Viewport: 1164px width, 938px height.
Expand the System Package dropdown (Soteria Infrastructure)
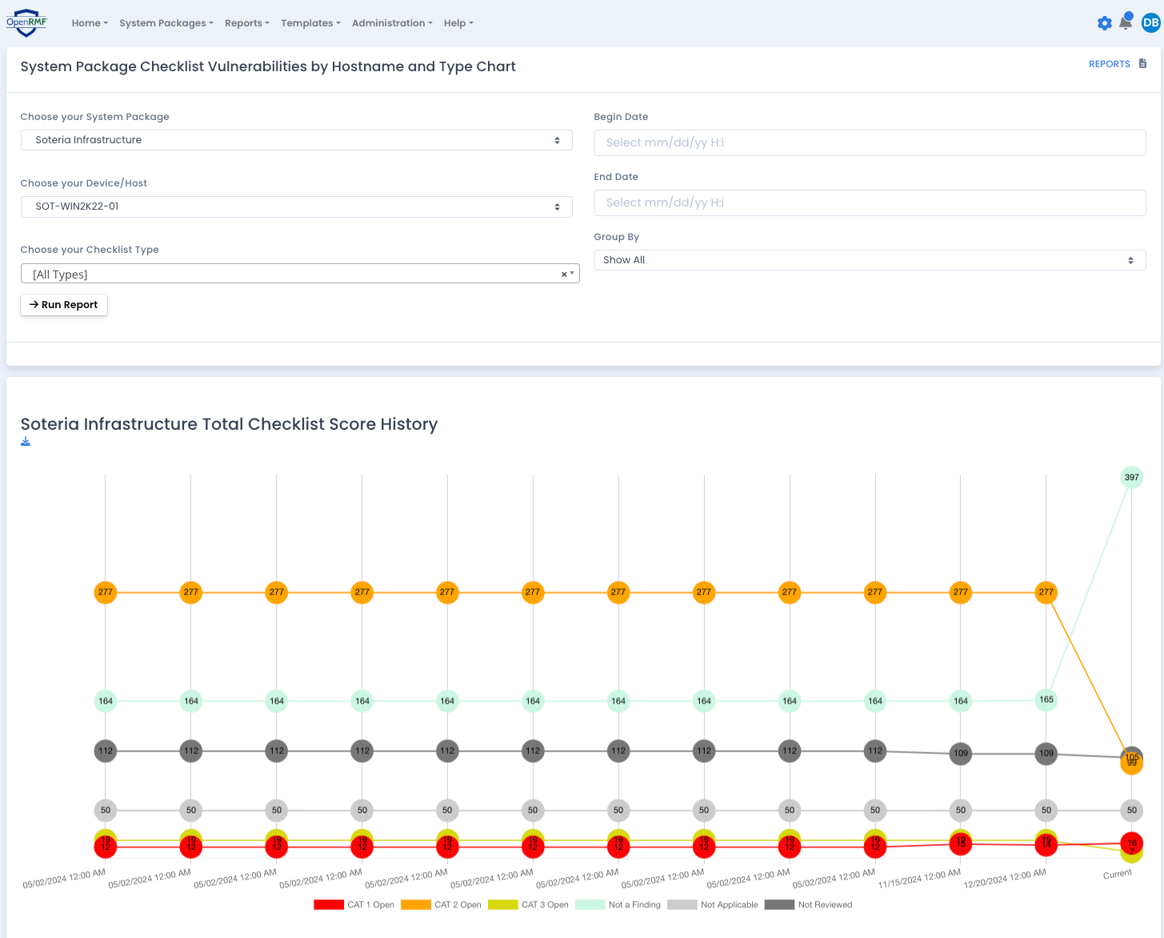297,140
